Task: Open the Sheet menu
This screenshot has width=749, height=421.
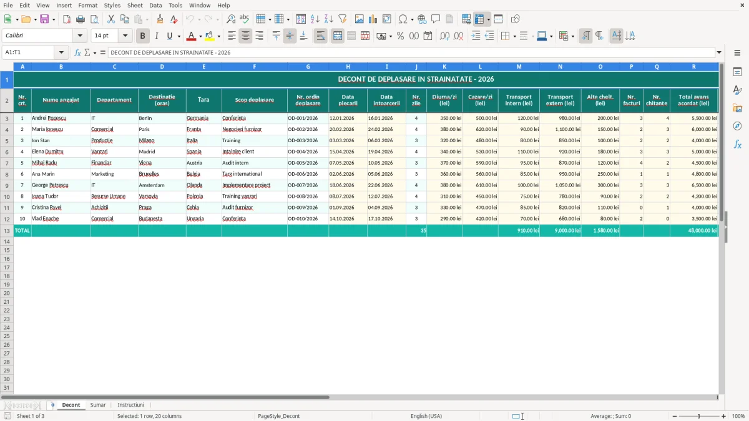Action: pos(135,5)
